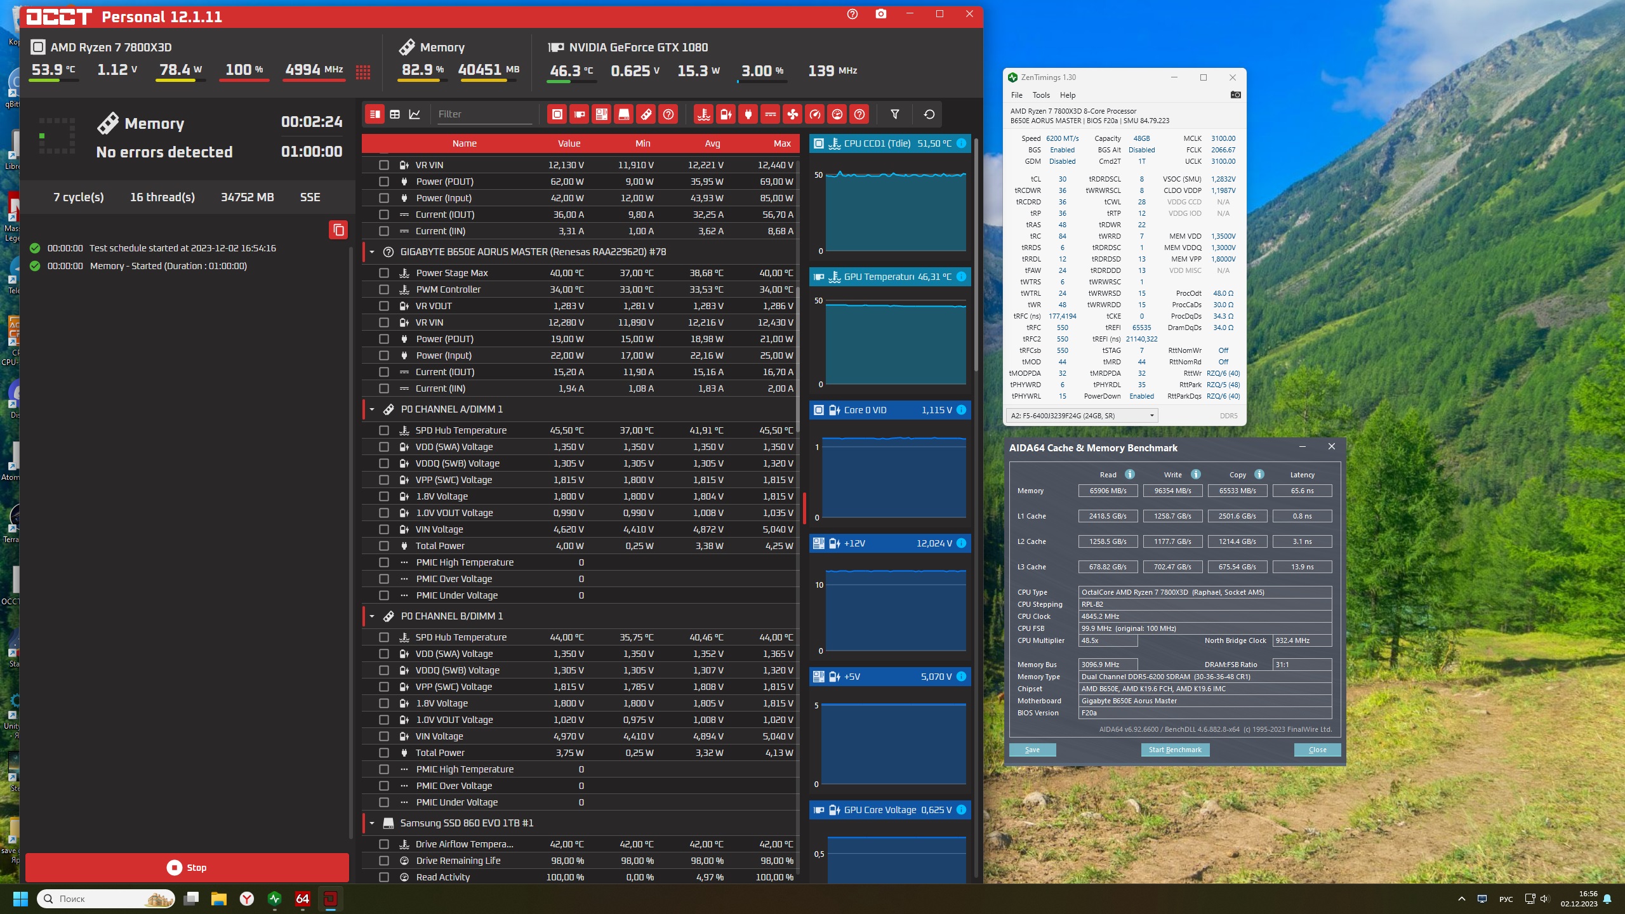This screenshot has height=914, width=1625.
Task: Open the ZenTimings DIMM selection dropdown
Action: click(1082, 416)
